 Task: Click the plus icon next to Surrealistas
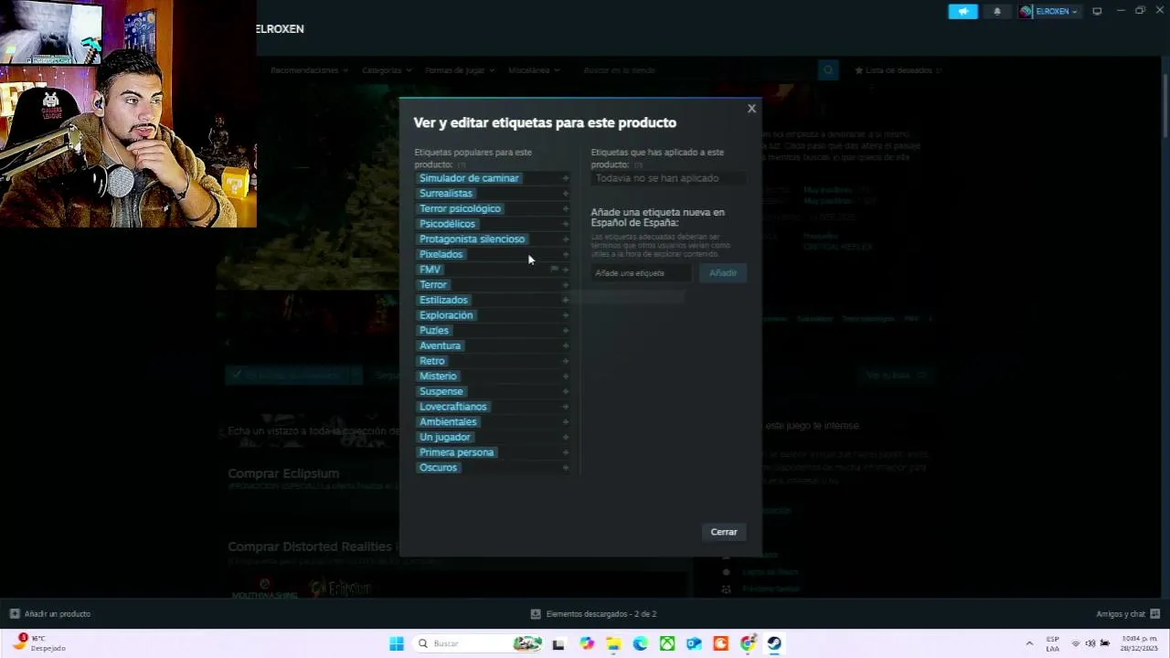pos(566,194)
